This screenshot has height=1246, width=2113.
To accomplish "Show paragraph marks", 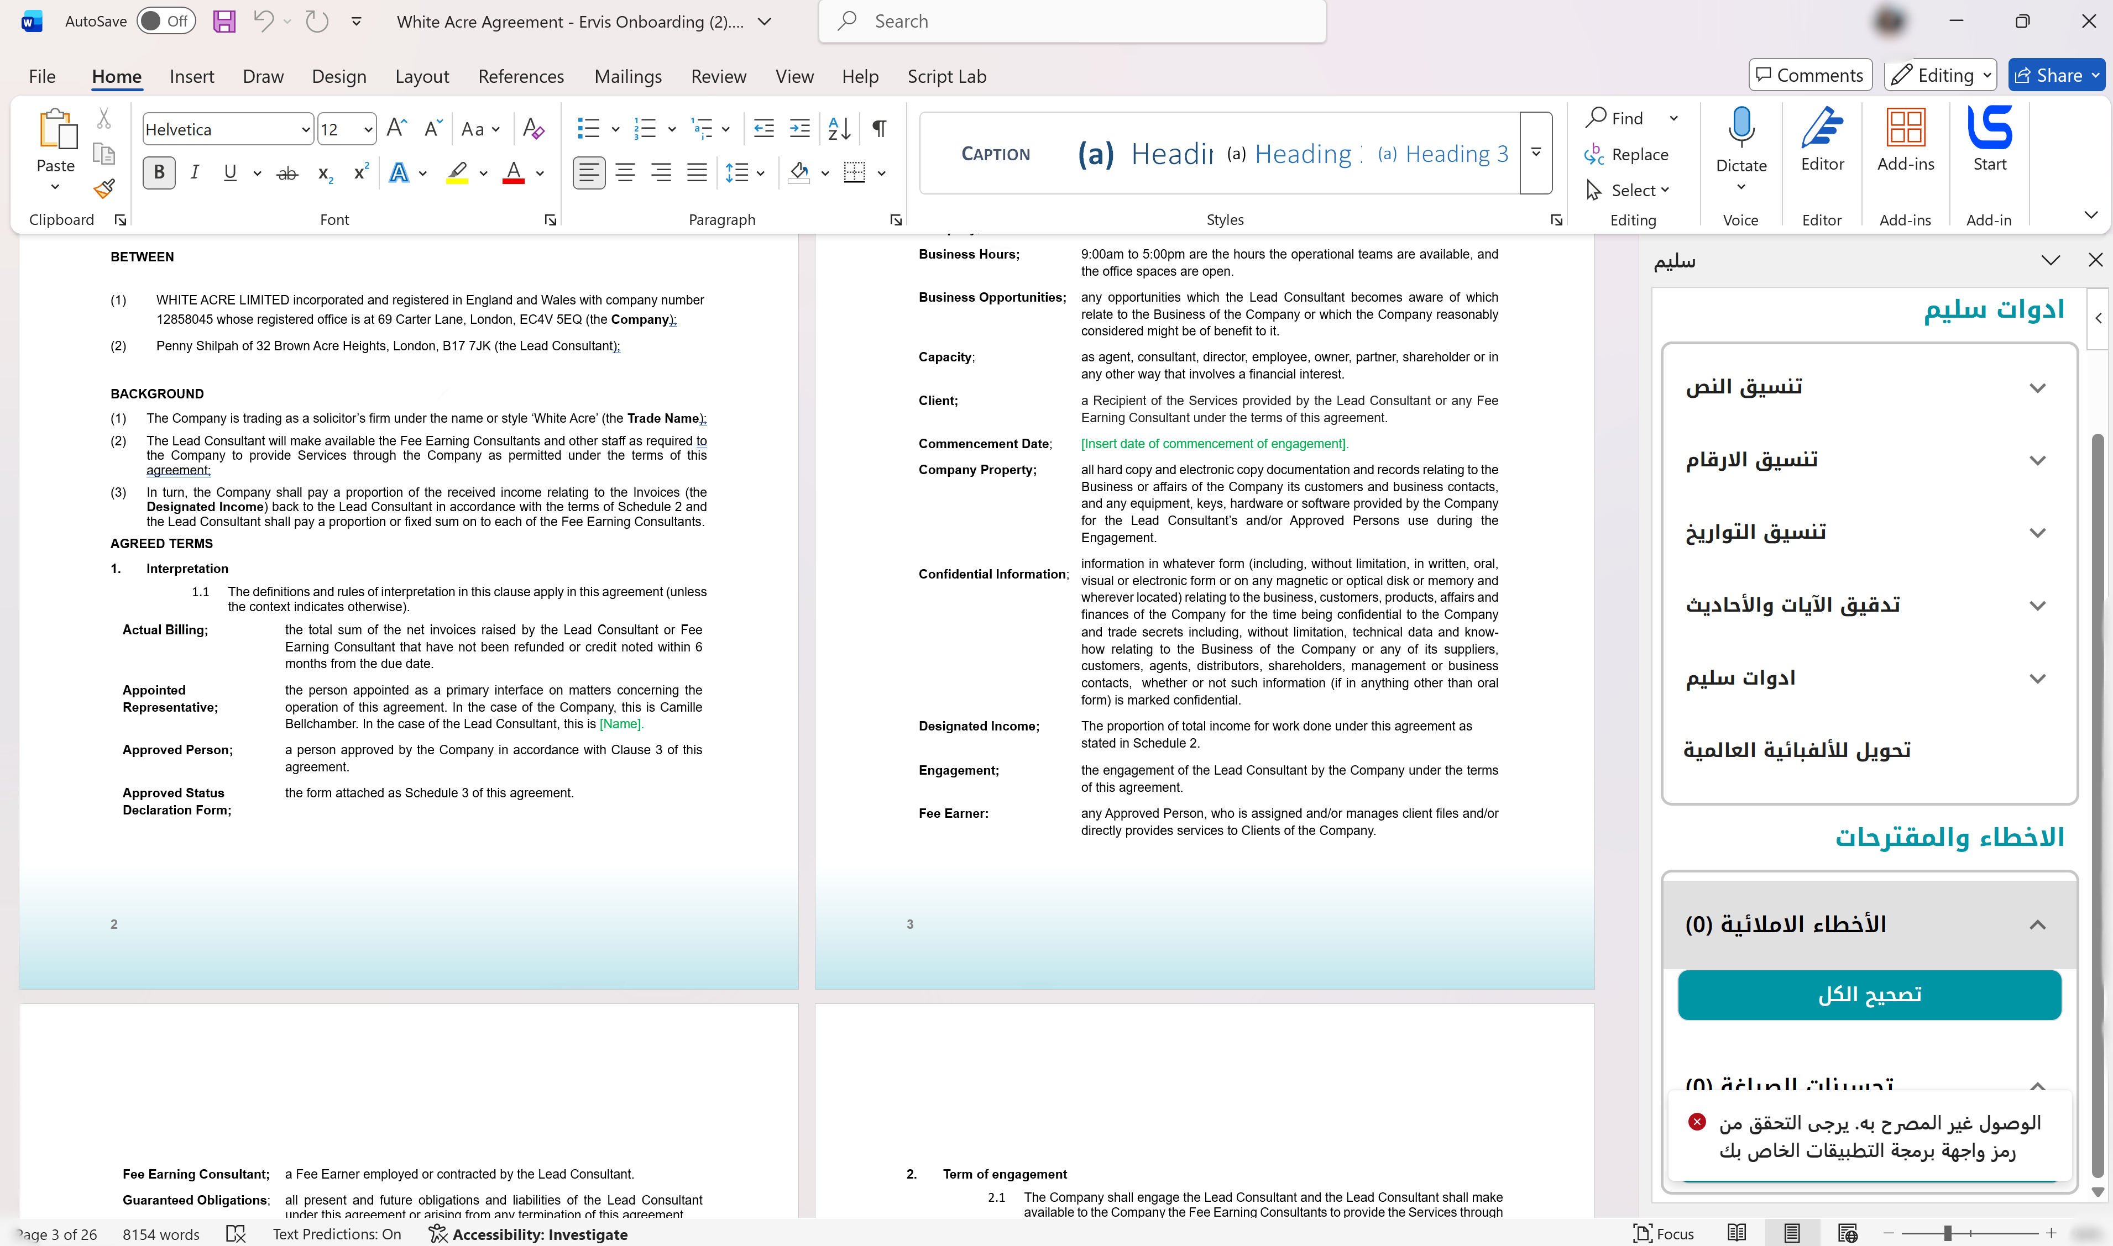I will (x=878, y=128).
